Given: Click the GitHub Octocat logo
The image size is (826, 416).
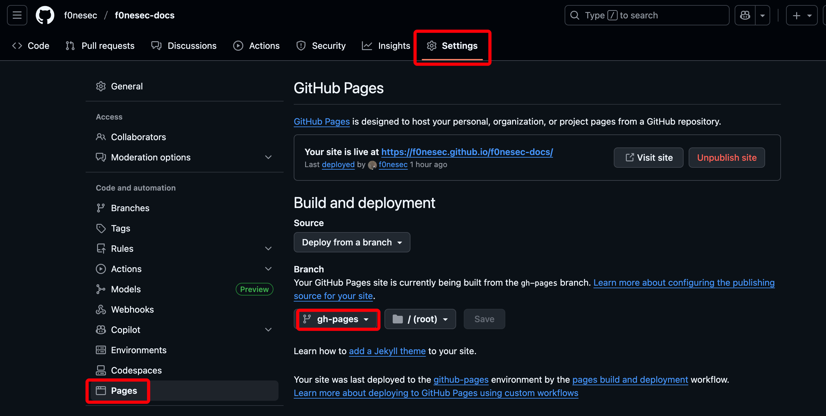Looking at the screenshot, I should (45, 15).
